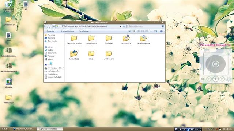234x131 pixels.
Task: Open the win7 icons folder
Action: (x=109, y=55)
